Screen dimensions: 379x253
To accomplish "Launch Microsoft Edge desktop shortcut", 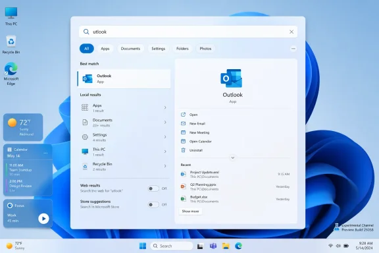I will (x=11, y=74).
